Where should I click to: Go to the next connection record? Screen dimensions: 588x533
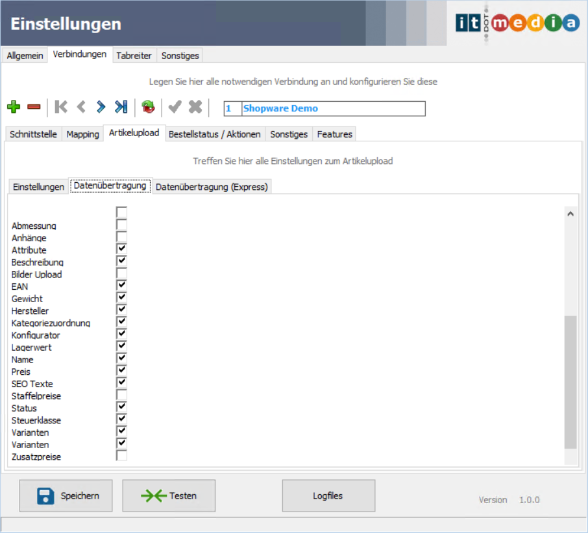tap(101, 107)
